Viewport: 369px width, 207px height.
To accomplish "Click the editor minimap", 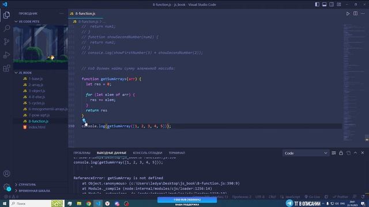I will click(354, 82).
